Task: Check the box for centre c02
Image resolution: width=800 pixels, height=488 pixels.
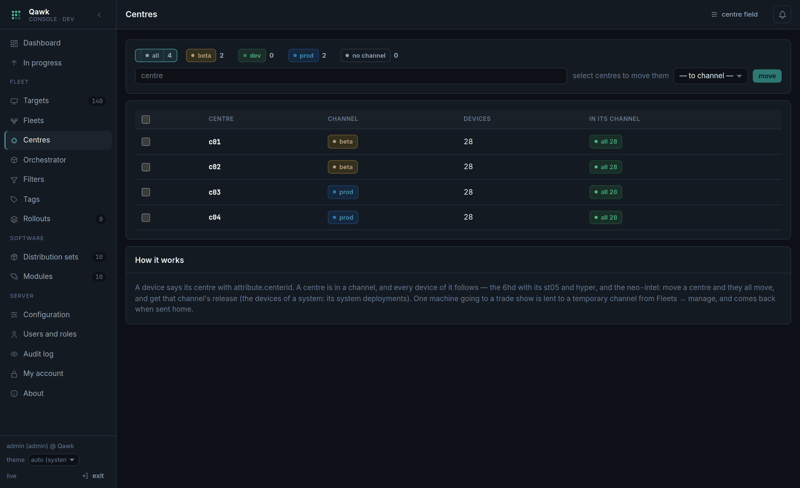Action: tap(146, 167)
